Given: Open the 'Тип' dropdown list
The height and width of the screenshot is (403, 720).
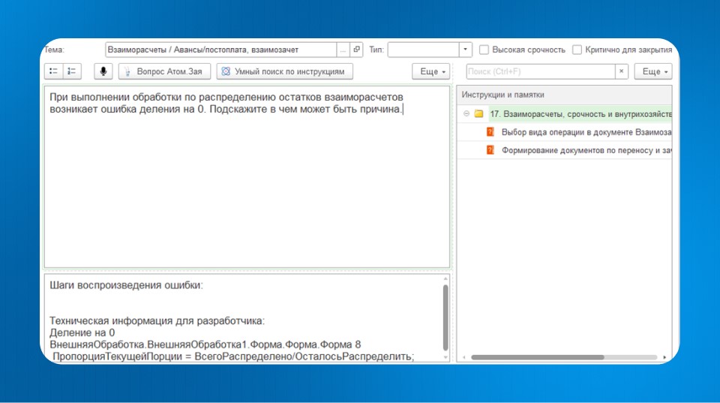Looking at the screenshot, I should (x=465, y=50).
